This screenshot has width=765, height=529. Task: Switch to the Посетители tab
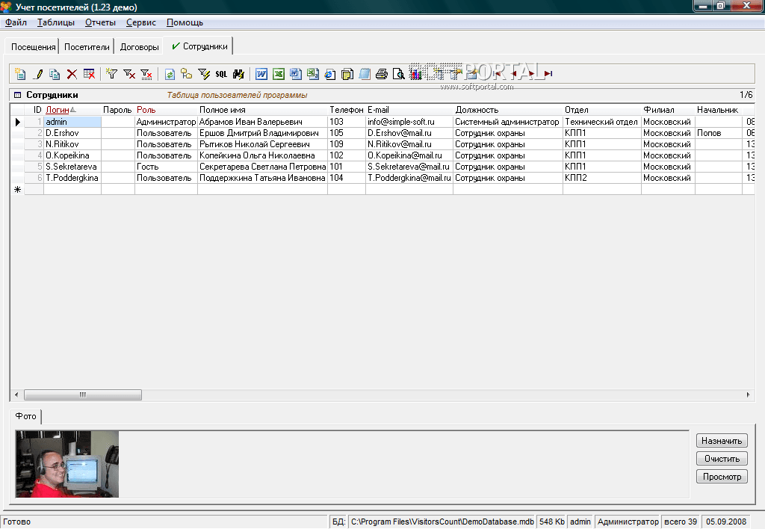click(87, 47)
